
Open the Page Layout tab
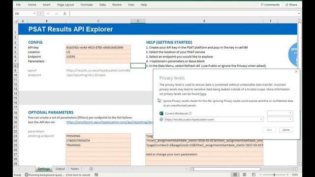(x=65, y=4)
